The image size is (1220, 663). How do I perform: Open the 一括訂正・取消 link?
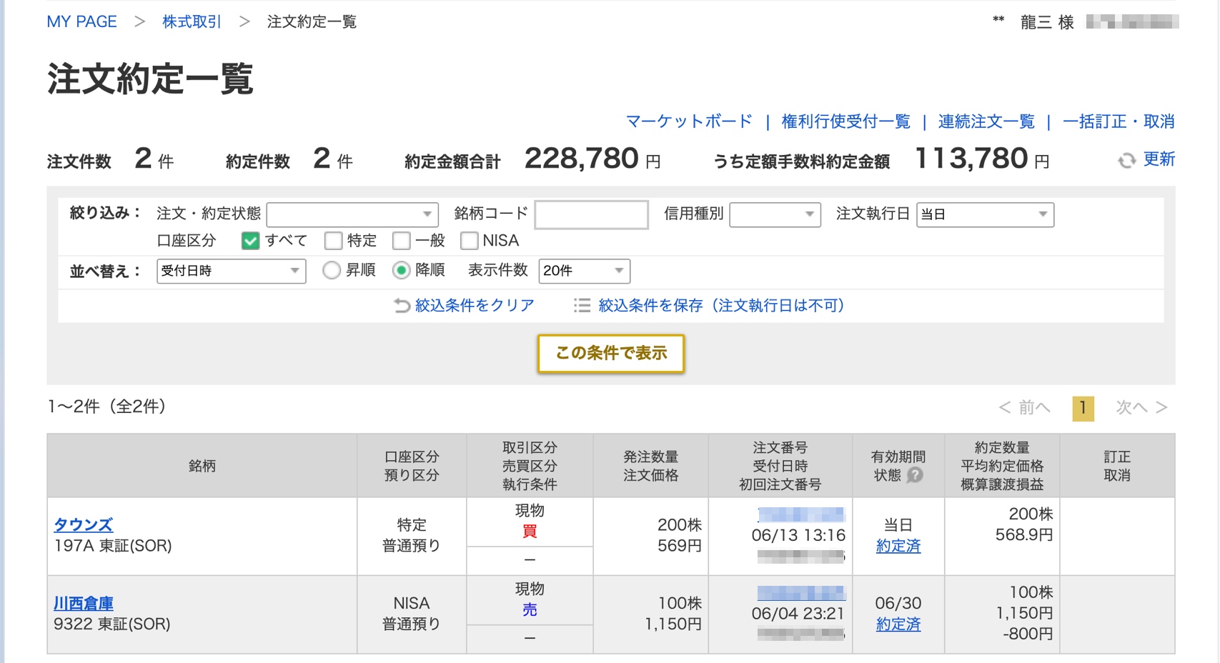[x=1119, y=121]
